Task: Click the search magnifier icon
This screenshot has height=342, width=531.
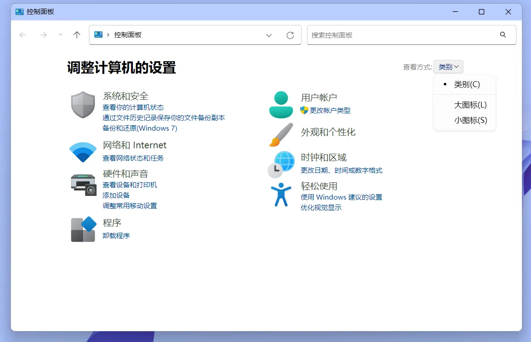Action: pos(503,35)
